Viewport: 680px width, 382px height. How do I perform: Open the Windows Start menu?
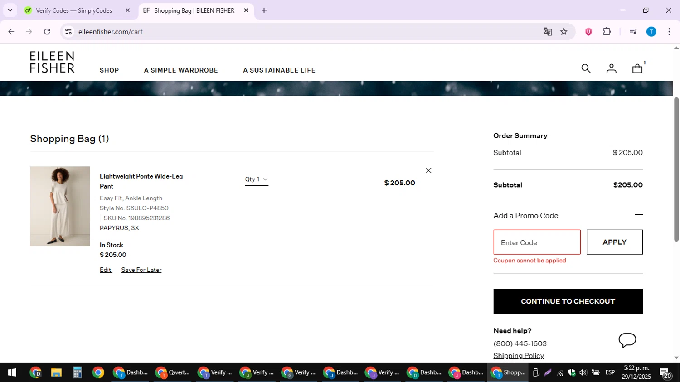point(12,372)
